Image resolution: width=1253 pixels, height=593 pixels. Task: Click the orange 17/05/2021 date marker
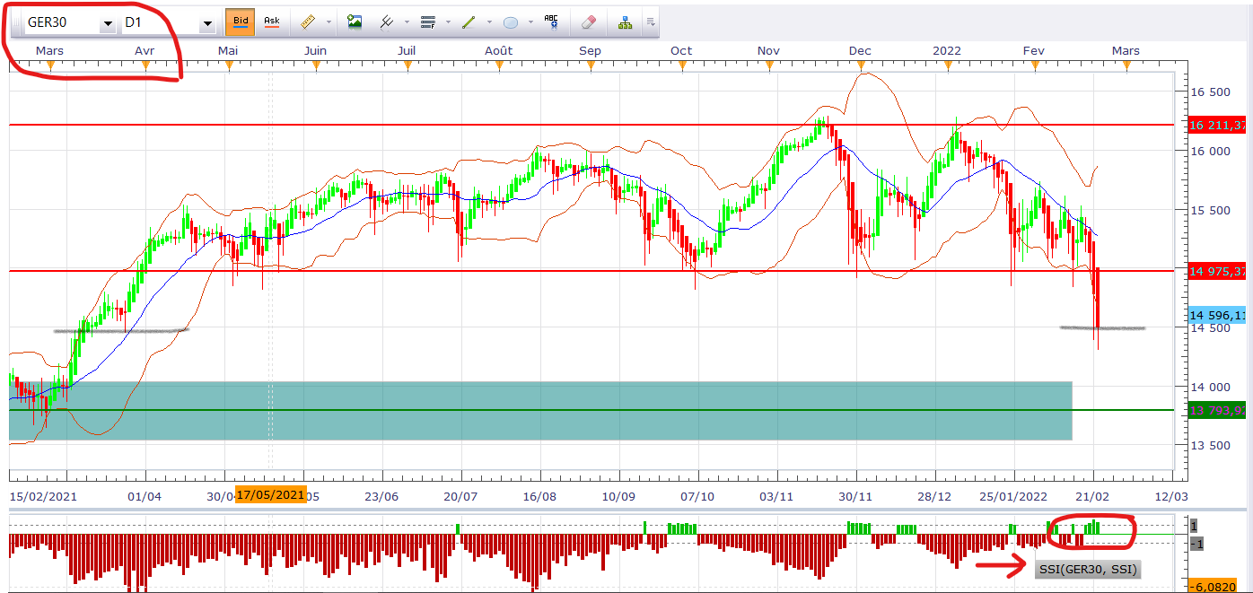[x=270, y=495]
